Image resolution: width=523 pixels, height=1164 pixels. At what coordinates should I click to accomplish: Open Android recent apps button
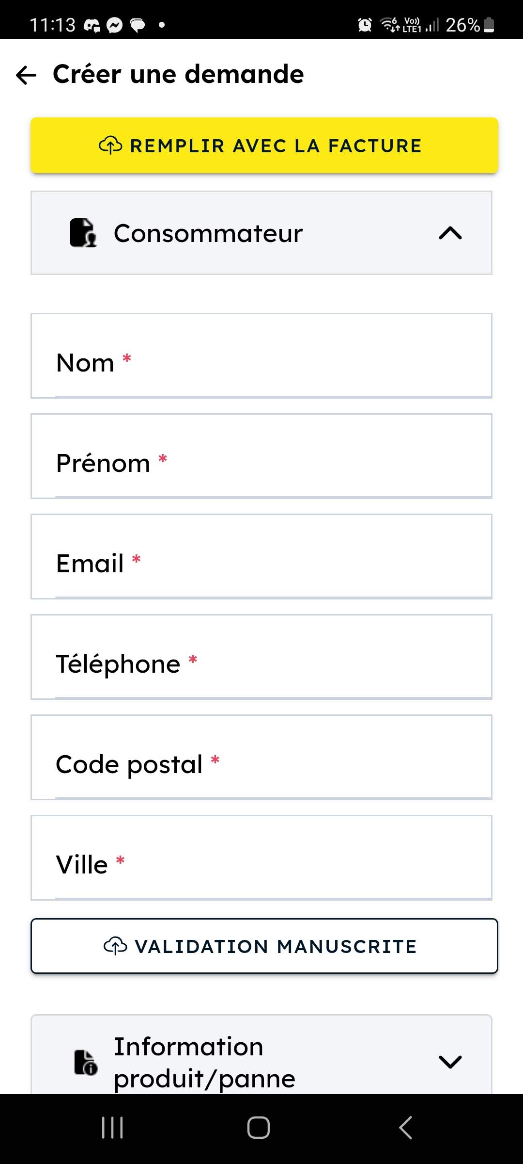coord(112,1128)
